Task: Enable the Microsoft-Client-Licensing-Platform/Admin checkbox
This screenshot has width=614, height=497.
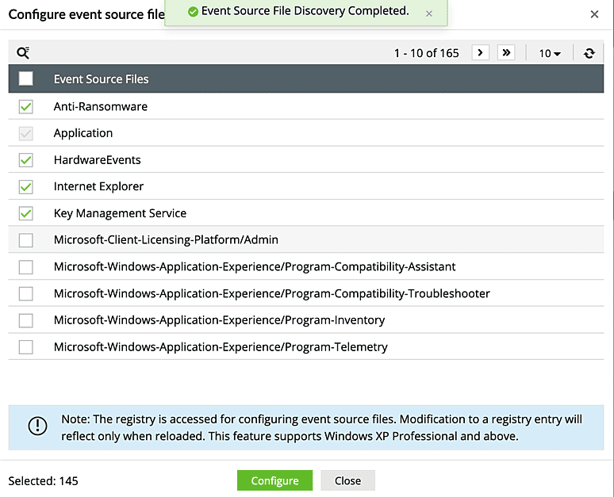Action: click(26, 240)
